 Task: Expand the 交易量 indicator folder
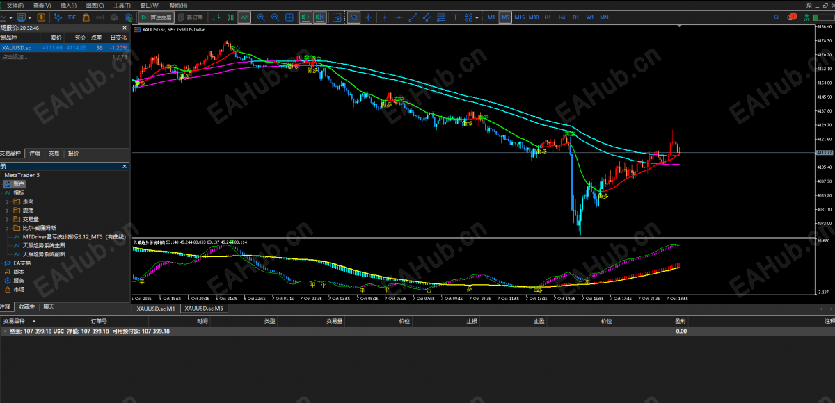(8, 219)
